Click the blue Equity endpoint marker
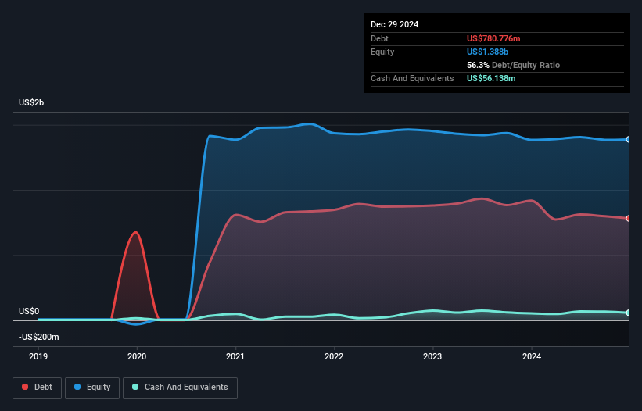This screenshot has width=642, height=411. coord(629,139)
